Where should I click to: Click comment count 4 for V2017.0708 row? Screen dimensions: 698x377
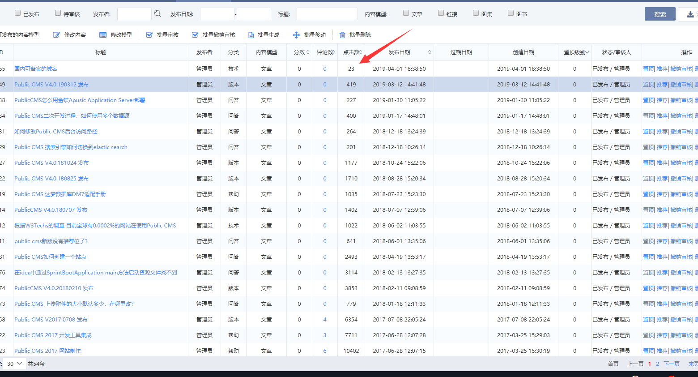coord(325,320)
